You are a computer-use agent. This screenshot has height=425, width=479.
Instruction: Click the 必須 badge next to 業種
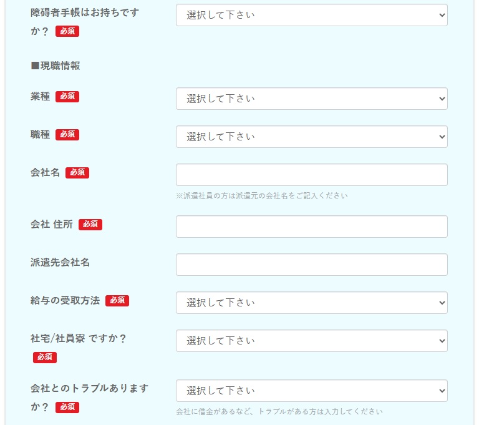click(x=67, y=97)
